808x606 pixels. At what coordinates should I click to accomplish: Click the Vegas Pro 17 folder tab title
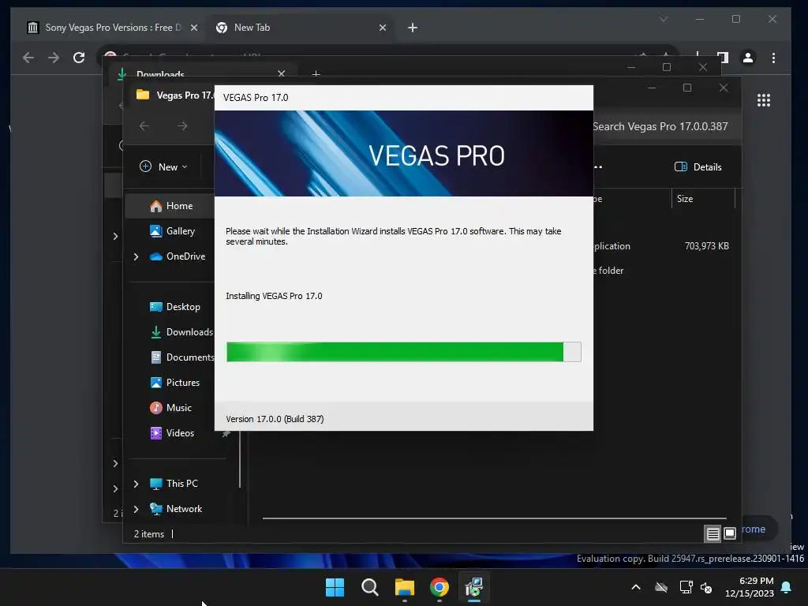[x=185, y=95]
